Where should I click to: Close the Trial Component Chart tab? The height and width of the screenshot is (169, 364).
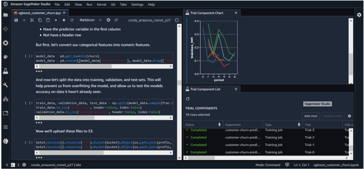click(236, 13)
